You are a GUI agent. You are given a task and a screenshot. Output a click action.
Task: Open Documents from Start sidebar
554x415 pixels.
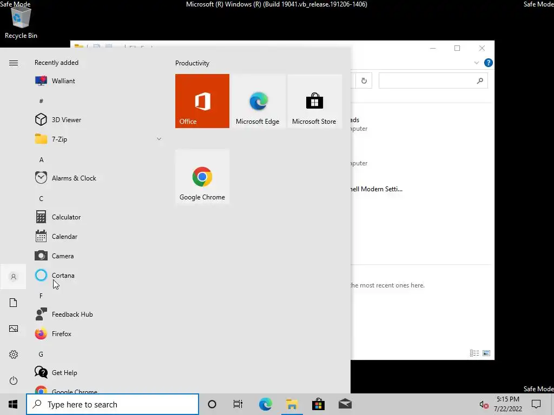pos(14,303)
